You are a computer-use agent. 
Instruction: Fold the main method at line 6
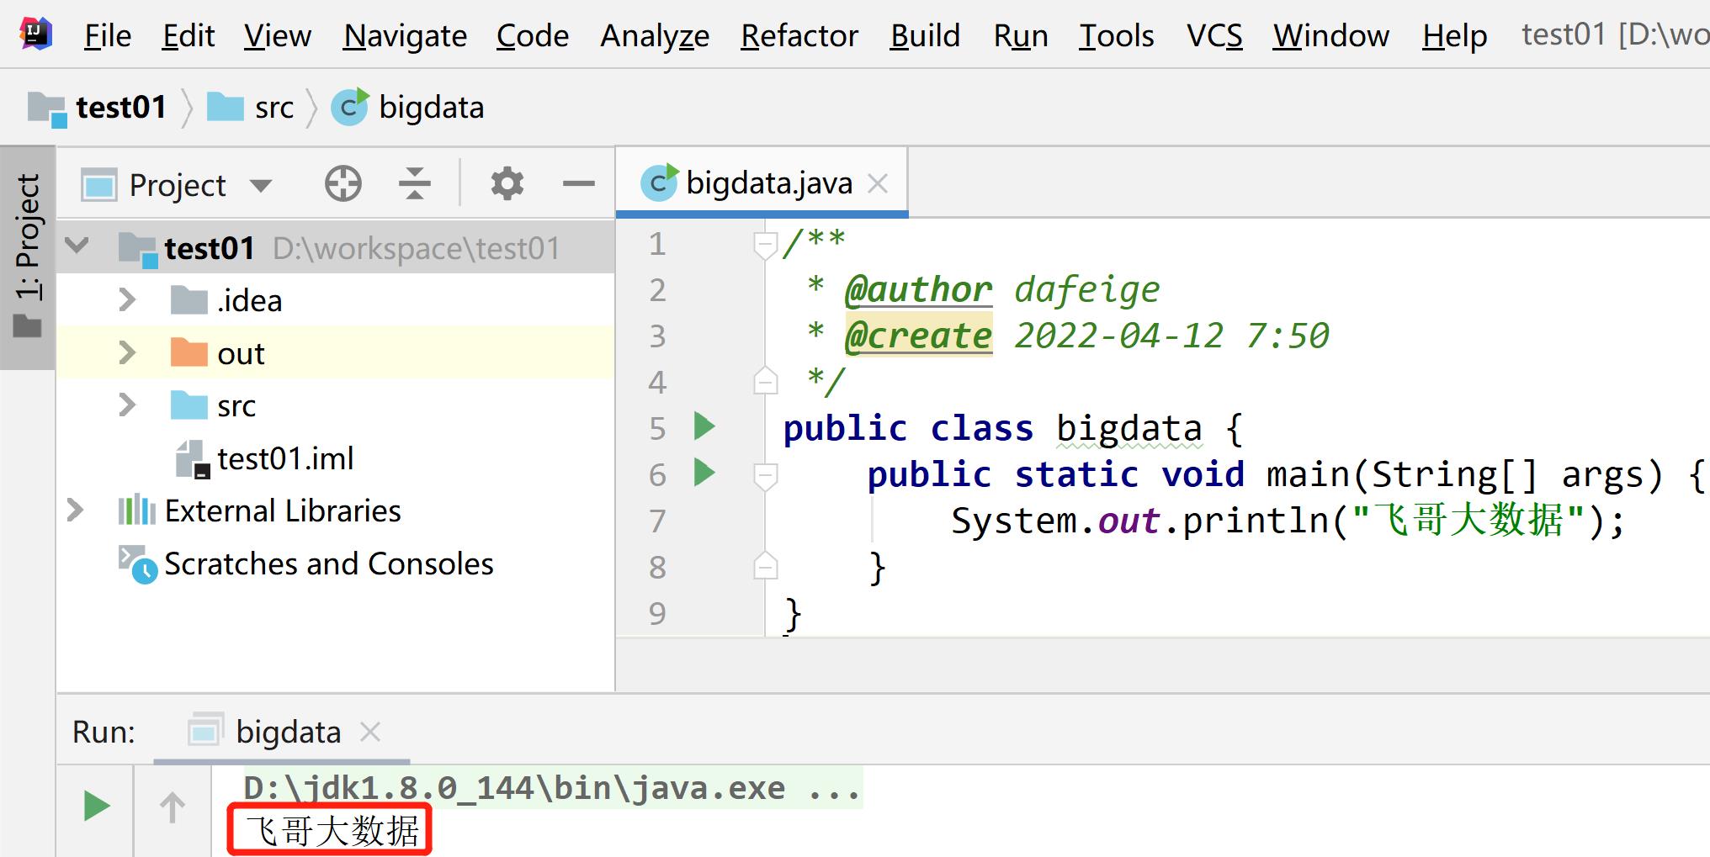[x=765, y=476]
